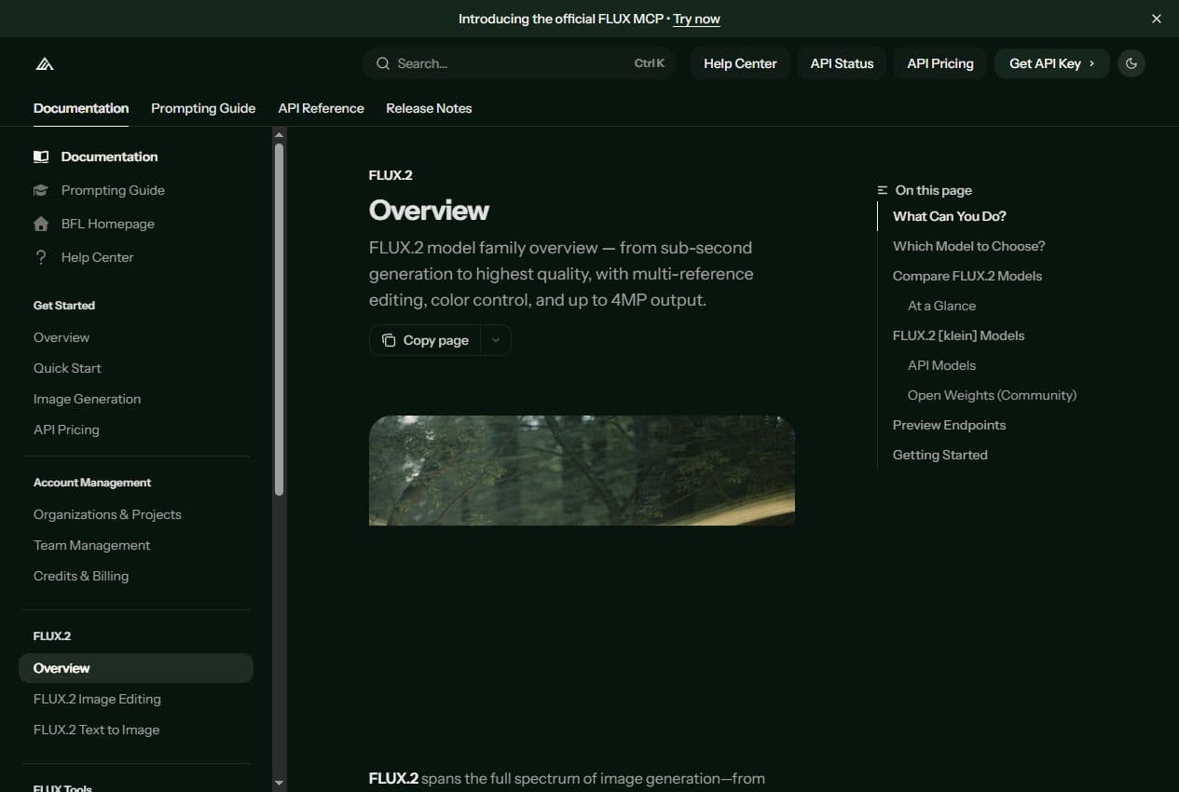Click the FLUX.2 label above the title
This screenshot has width=1179, height=792.
[x=391, y=175]
